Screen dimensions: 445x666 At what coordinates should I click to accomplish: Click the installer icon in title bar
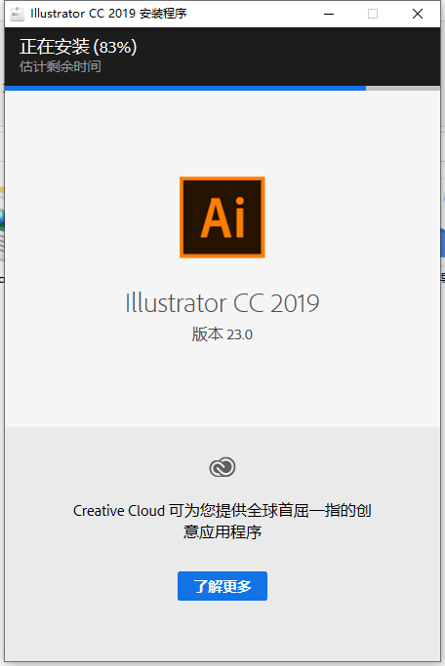pos(18,14)
